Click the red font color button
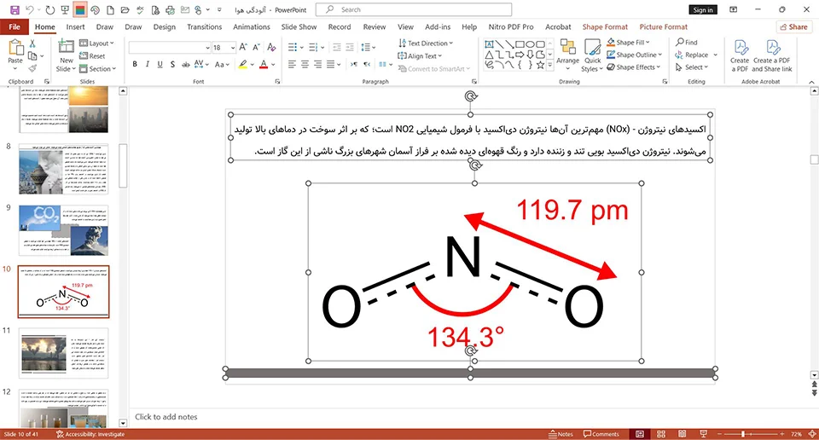The height and width of the screenshot is (440, 819). pos(264,64)
